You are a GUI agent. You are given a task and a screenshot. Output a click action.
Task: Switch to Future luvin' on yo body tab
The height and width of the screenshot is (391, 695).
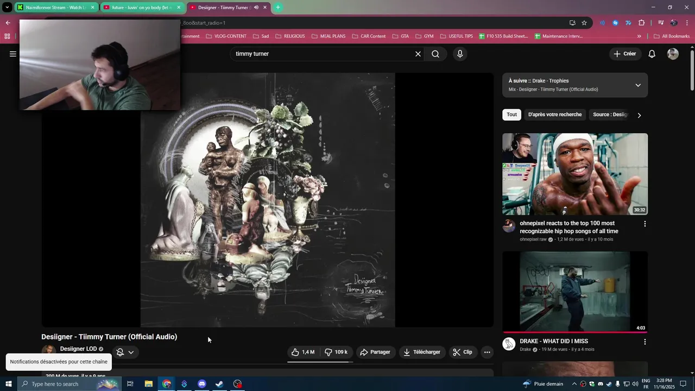[x=141, y=8]
